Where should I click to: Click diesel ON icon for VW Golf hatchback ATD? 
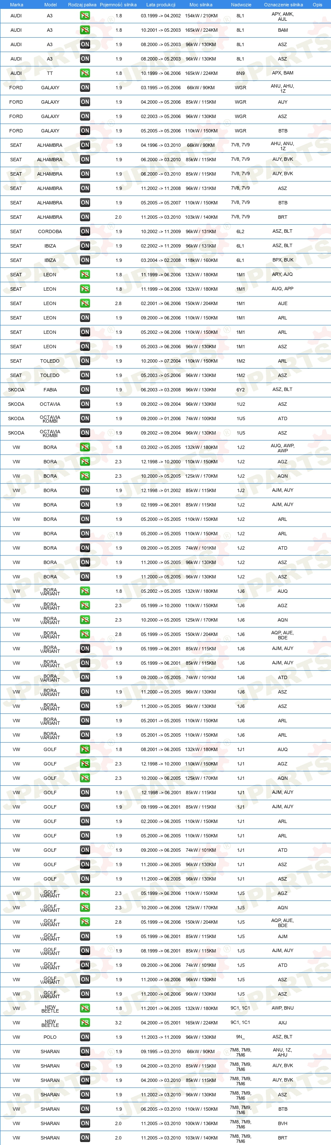click(85, 850)
